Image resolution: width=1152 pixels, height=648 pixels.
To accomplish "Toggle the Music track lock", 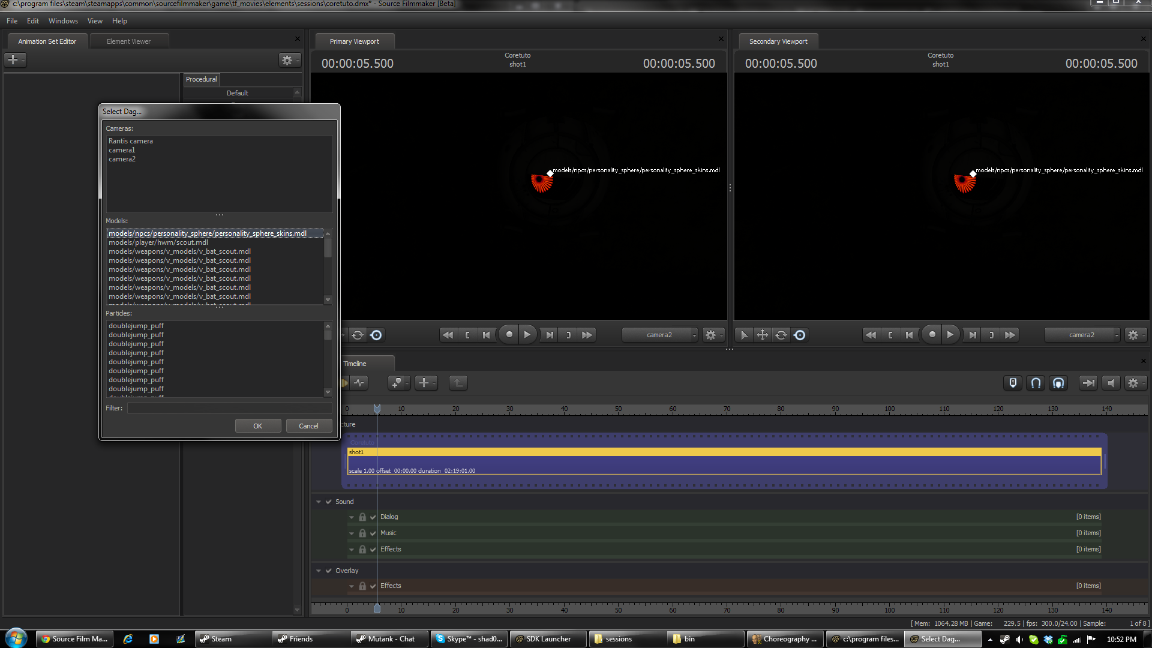I will click(x=362, y=533).
